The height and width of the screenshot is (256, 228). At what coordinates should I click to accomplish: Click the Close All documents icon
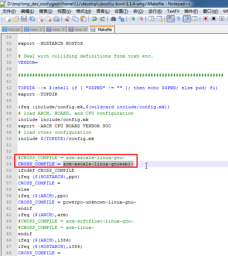[48, 19]
